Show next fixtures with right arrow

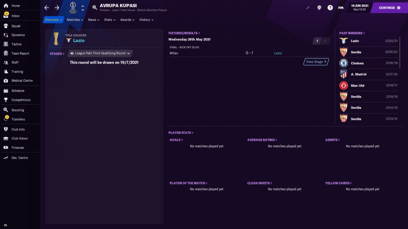pos(325,41)
